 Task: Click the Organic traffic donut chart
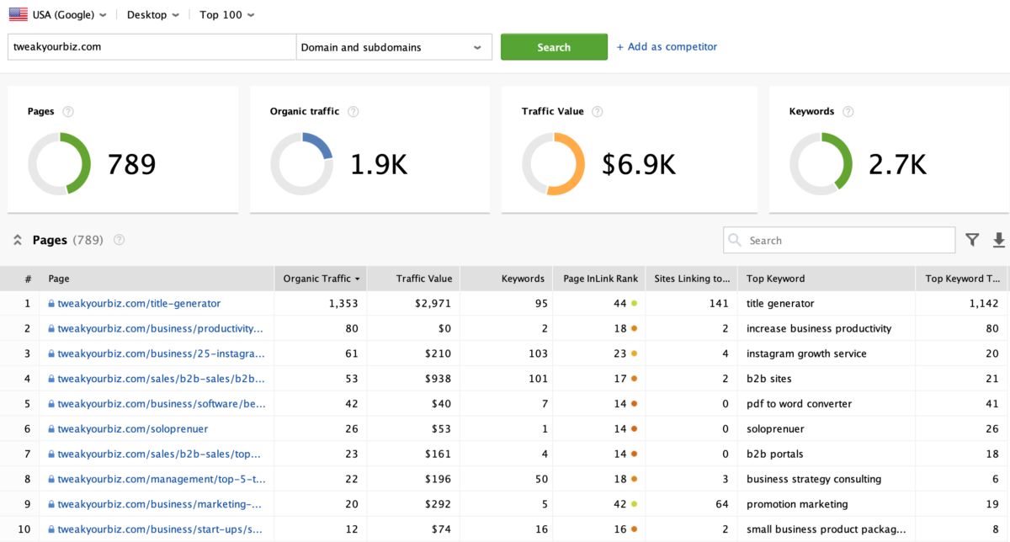[x=301, y=163]
